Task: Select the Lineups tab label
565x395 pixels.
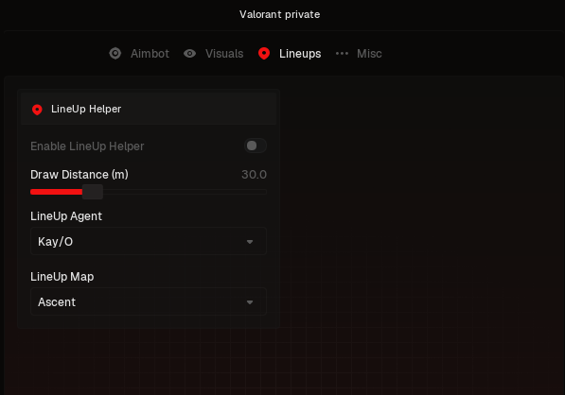Action: coord(300,54)
